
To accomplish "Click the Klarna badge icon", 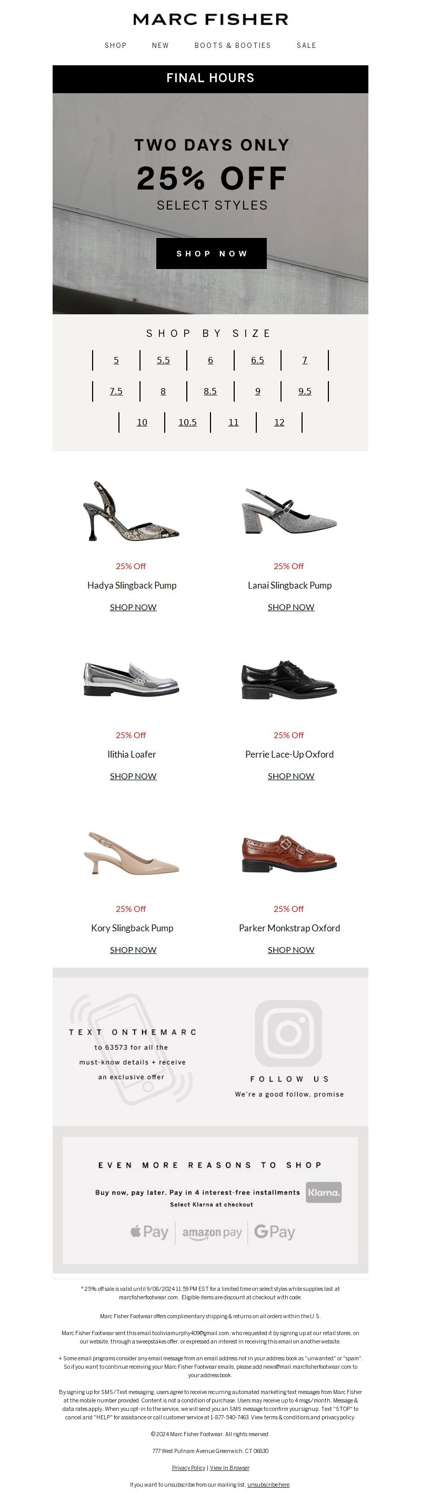I will tap(324, 1192).
